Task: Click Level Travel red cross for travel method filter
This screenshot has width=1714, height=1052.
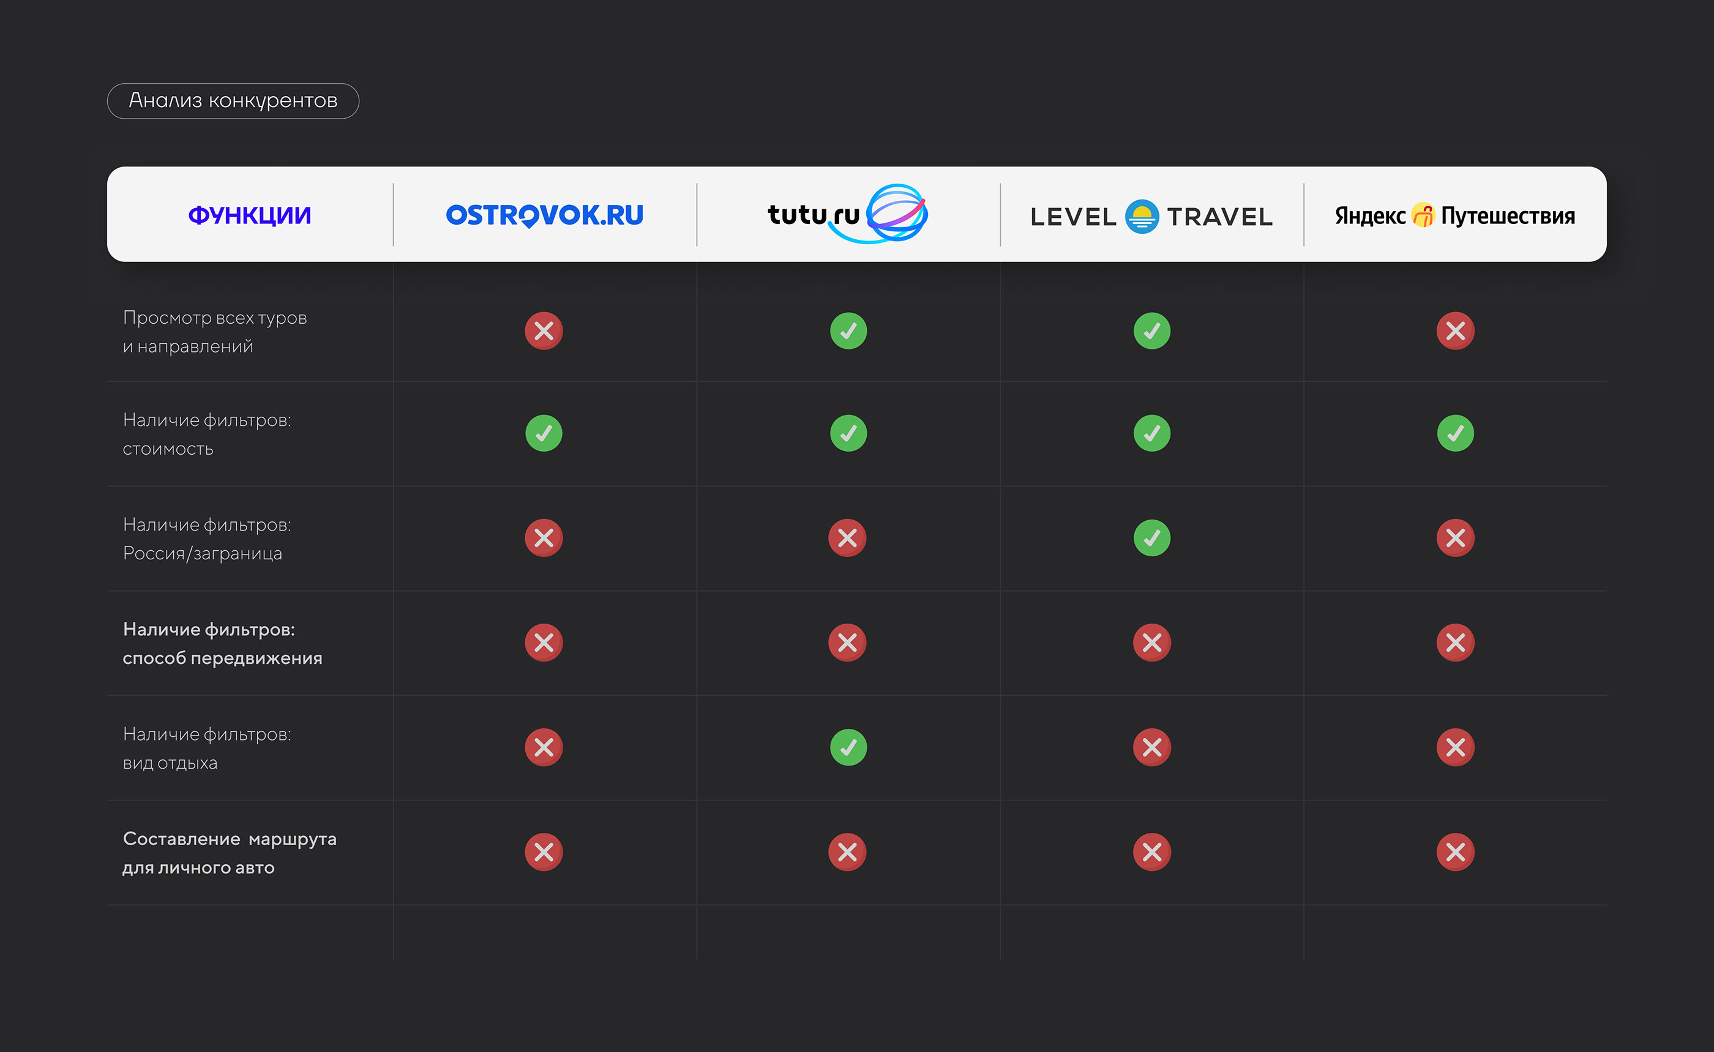Action: coord(1151,642)
